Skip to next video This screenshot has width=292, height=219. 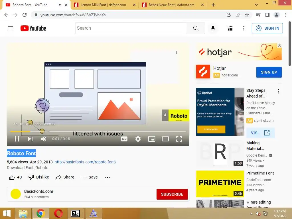click(30, 139)
